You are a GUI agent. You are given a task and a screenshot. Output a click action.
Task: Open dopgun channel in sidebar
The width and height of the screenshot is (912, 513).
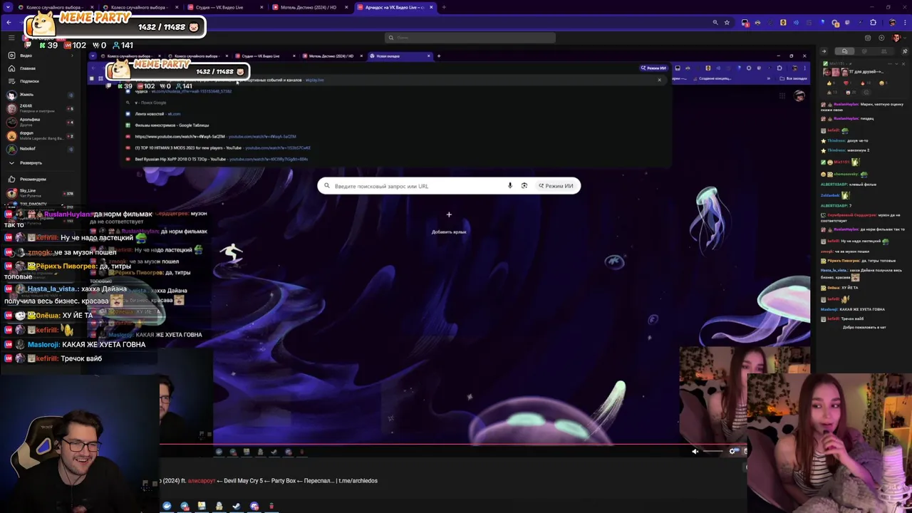coord(39,135)
